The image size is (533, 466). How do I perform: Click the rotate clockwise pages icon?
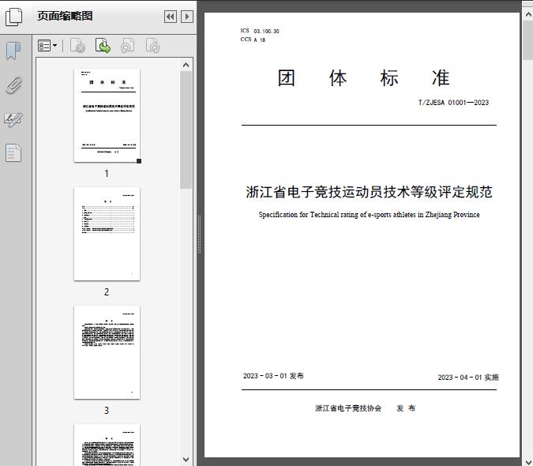click(152, 46)
